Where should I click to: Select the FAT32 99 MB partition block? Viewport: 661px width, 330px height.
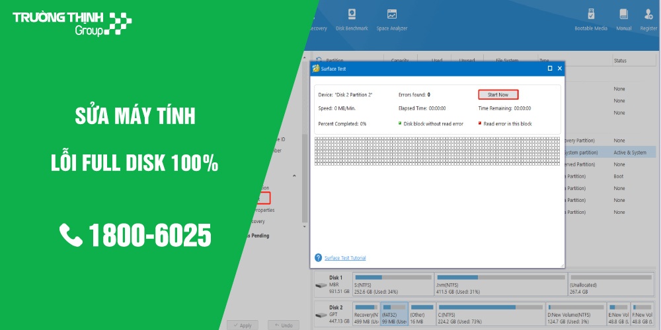pyautogui.click(x=394, y=313)
